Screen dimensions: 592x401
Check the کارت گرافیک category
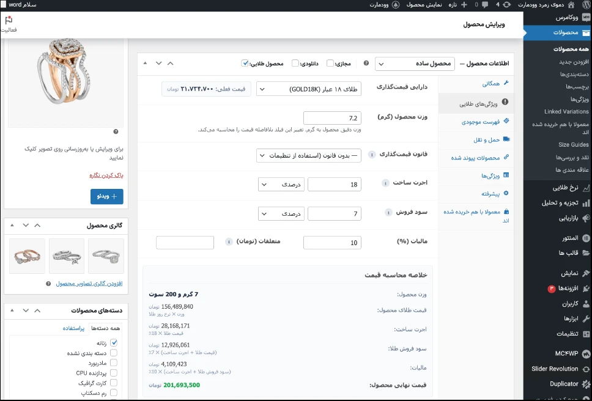click(x=114, y=383)
